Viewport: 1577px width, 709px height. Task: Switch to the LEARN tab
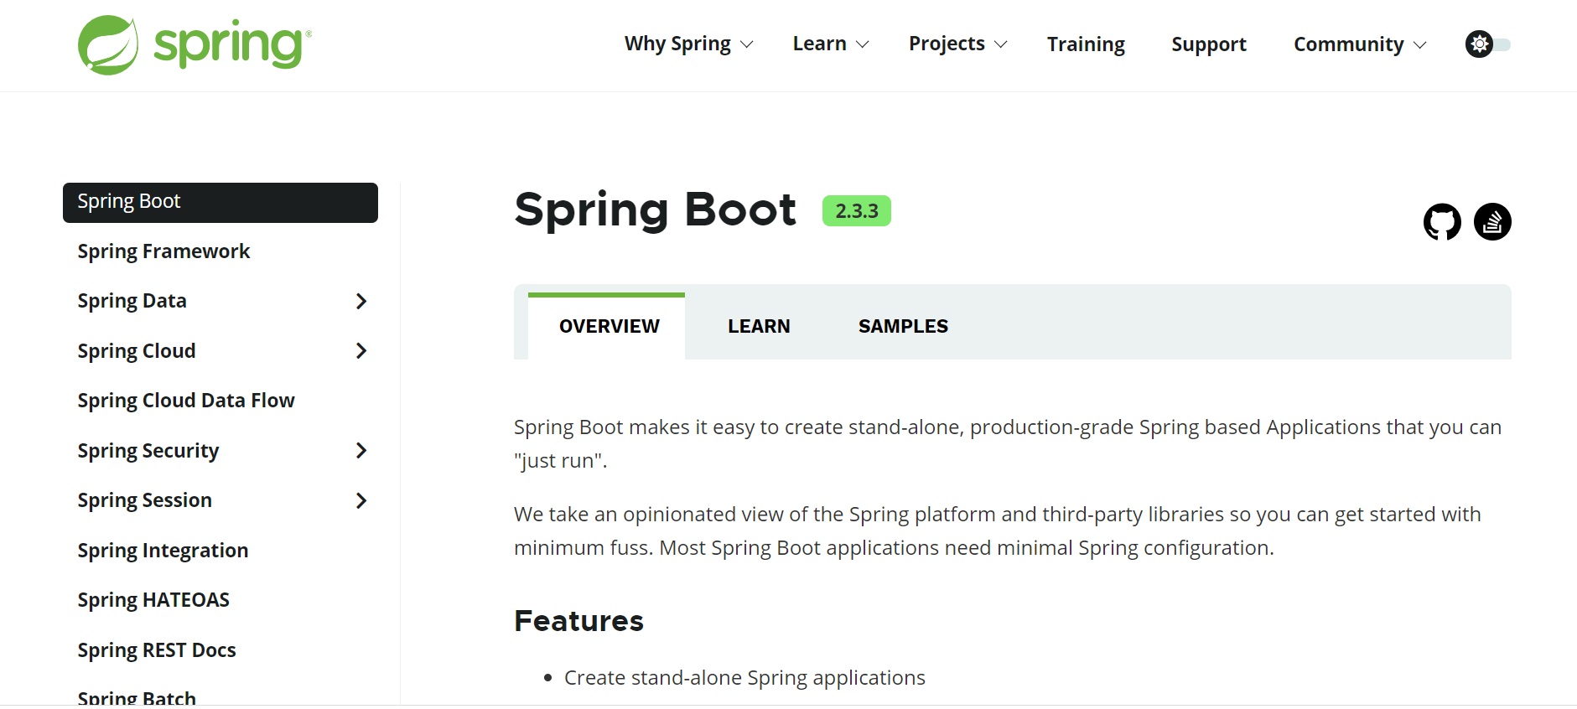(x=759, y=327)
